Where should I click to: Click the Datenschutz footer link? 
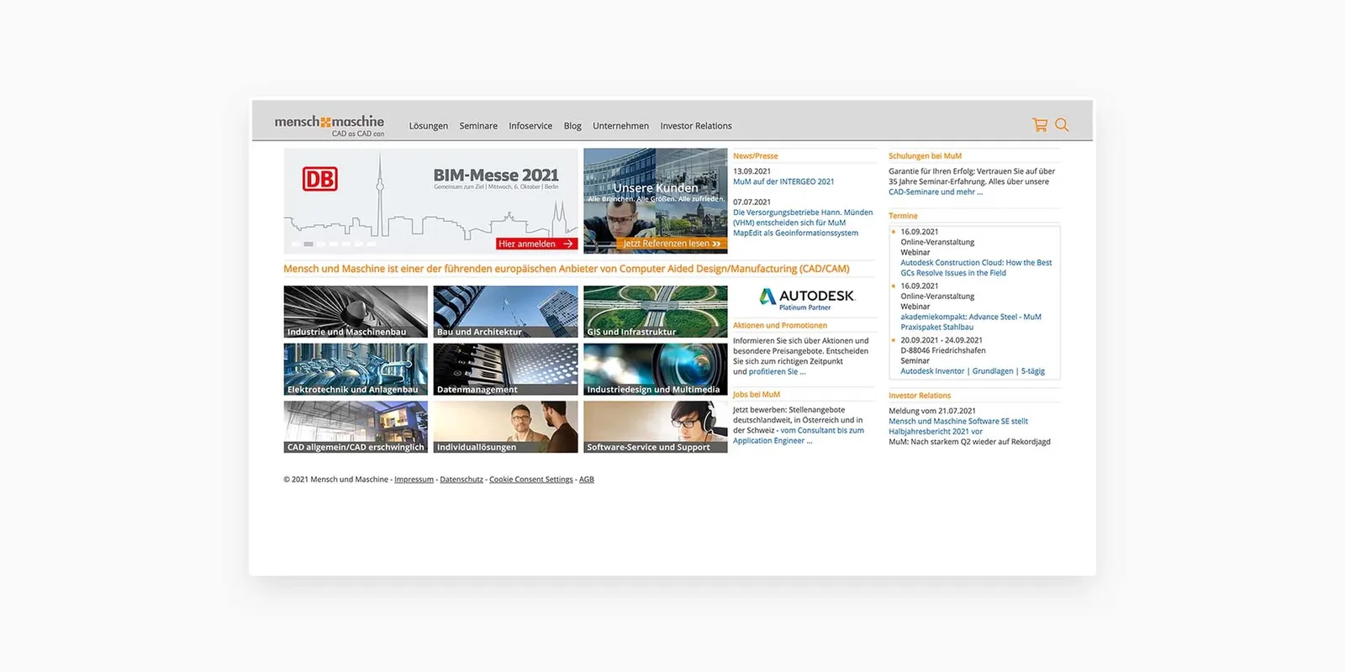462,480
